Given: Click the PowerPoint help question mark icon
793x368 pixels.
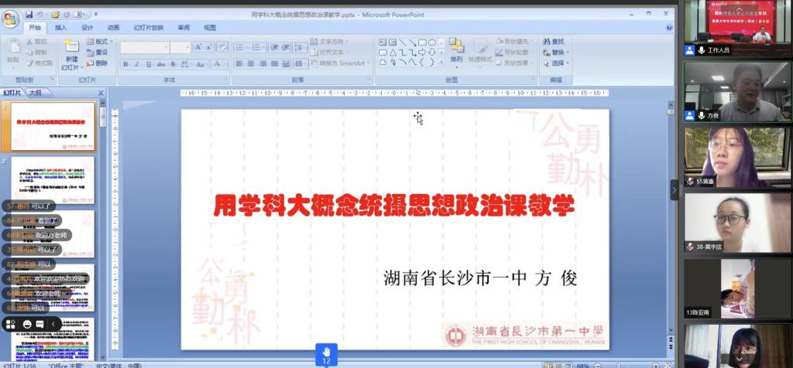Looking at the screenshot, I should [x=668, y=28].
